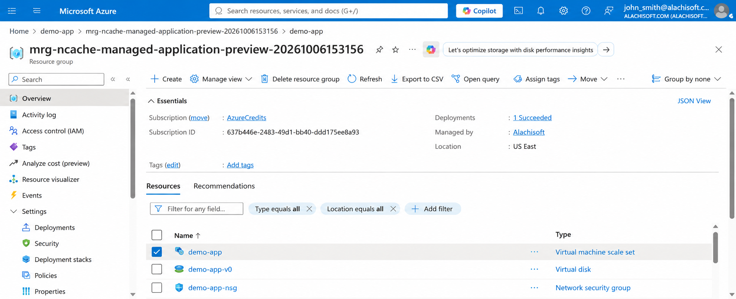
Task: Open query in Resource Graph
Action: click(x=475, y=79)
